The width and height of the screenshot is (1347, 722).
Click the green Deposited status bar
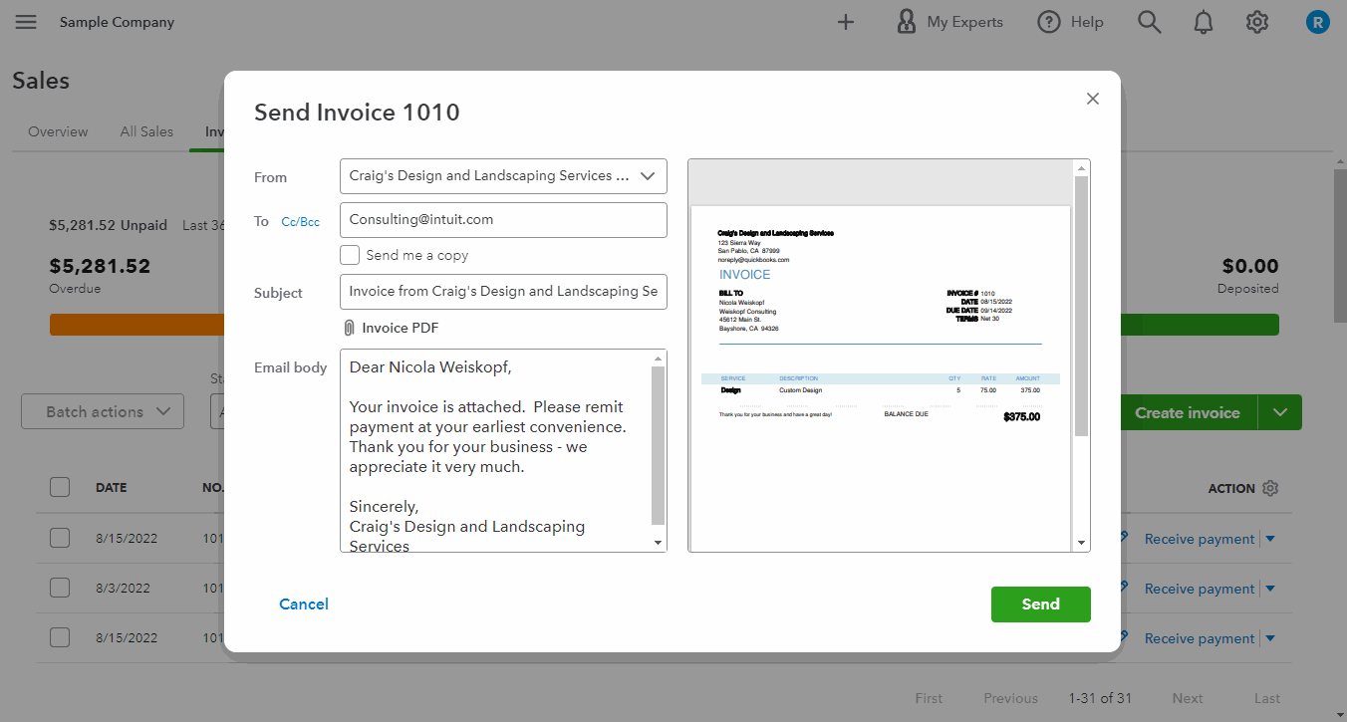1200,325
